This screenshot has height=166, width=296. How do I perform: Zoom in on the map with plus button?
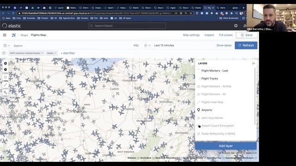click(x=6, y=64)
